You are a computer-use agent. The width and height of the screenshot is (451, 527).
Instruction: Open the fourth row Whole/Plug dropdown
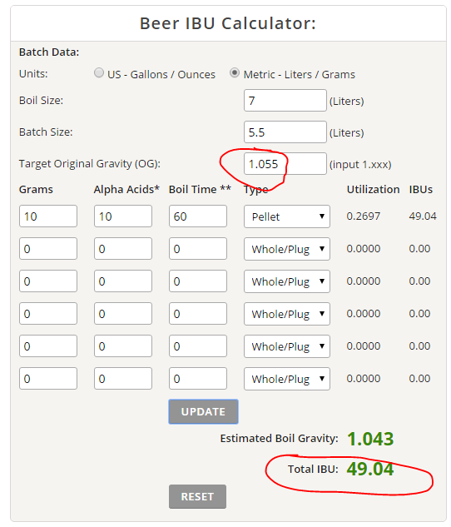[287, 314]
